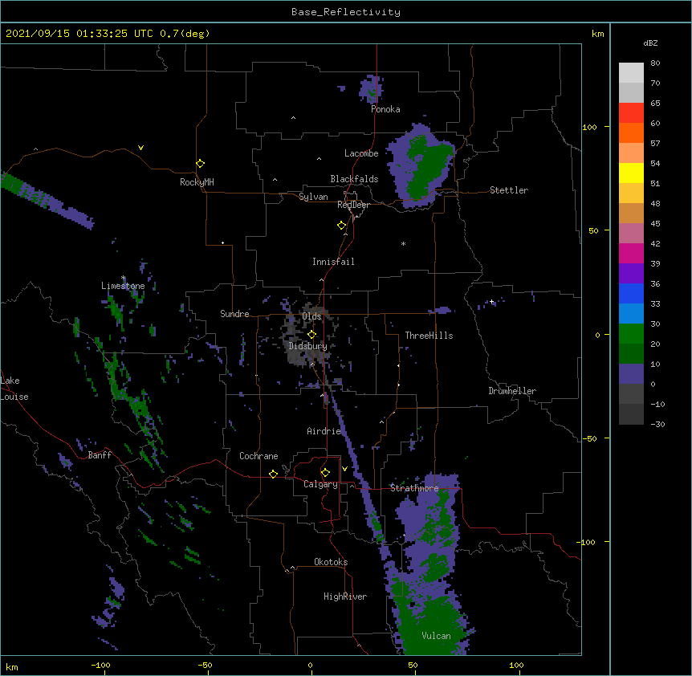The width and height of the screenshot is (692, 676).
Task: Click the Olds city label
Action: (x=311, y=316)
